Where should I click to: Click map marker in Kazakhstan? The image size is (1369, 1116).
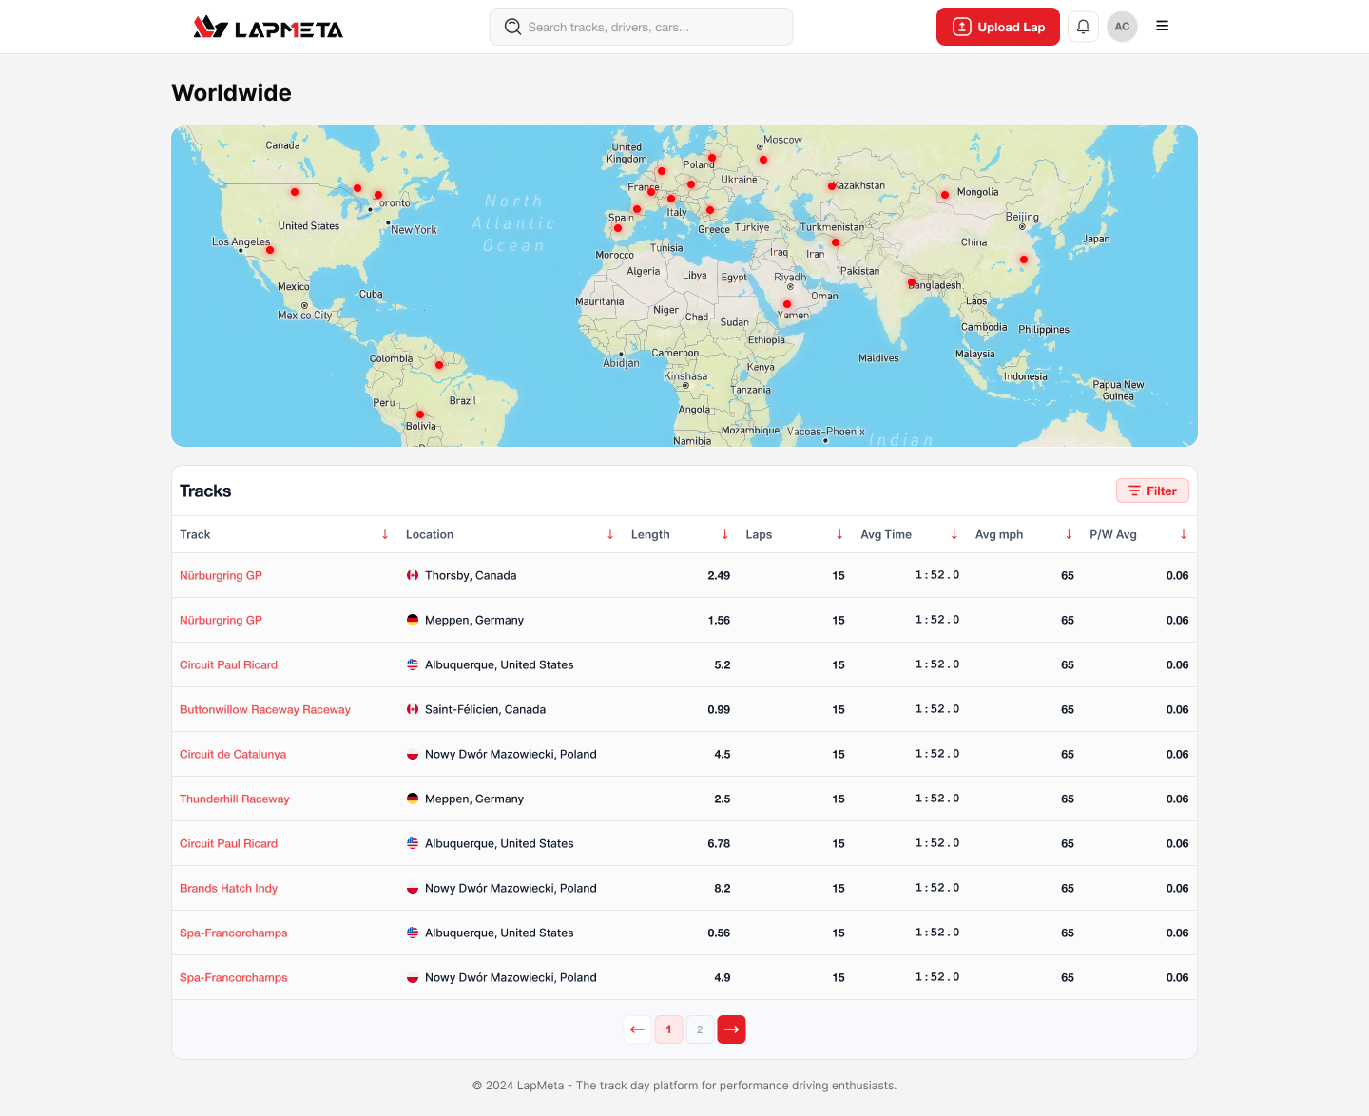click(832, 186)
